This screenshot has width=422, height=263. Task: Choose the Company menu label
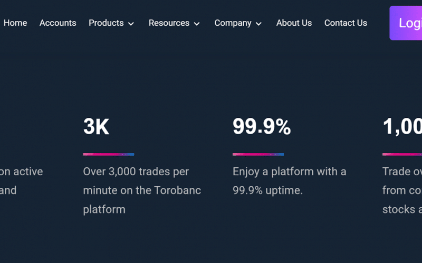(x=233, y=23)
